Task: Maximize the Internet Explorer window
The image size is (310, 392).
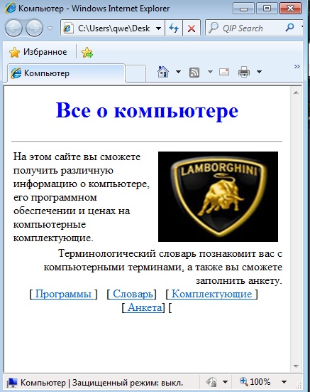Action: tap(267, 9)
